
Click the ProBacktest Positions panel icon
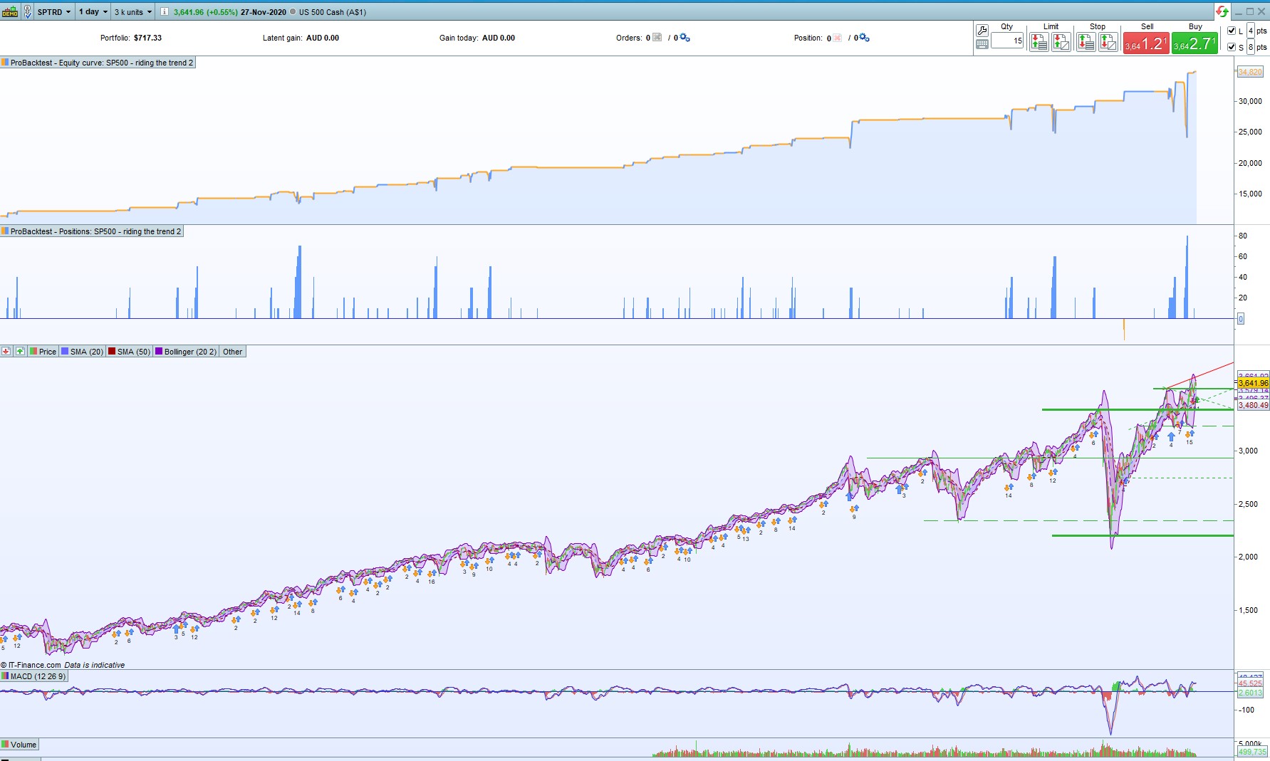pos(5,231)
